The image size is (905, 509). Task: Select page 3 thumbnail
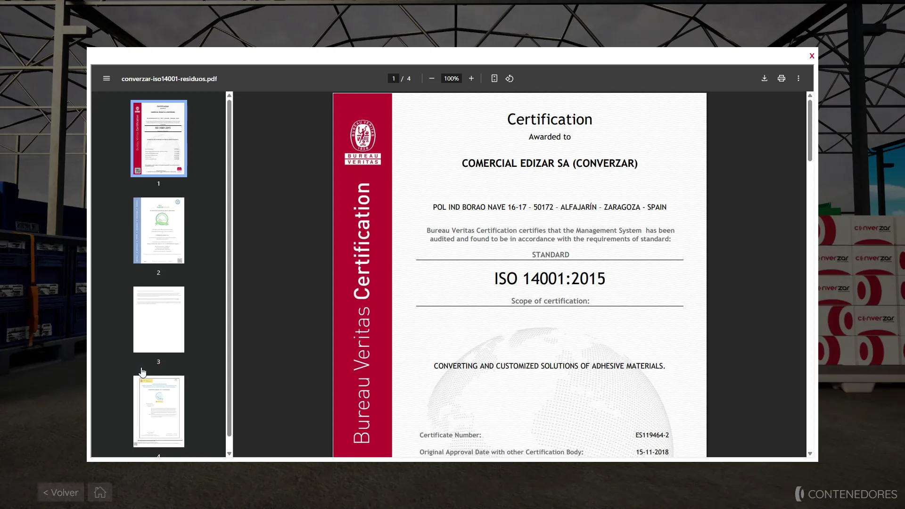click(159, 320)
